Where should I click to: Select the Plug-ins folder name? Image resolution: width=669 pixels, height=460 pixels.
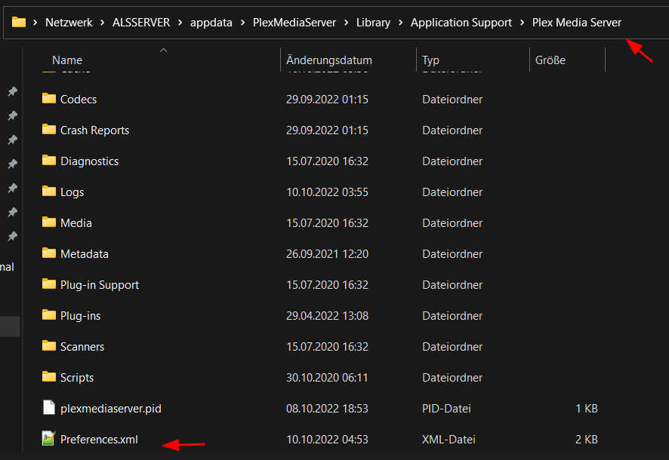[80, 316]
